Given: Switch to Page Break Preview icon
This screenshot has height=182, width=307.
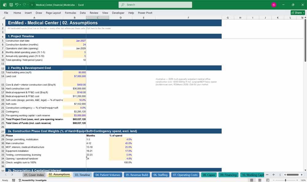Looking at the screenshot, I should pos(268,180).
